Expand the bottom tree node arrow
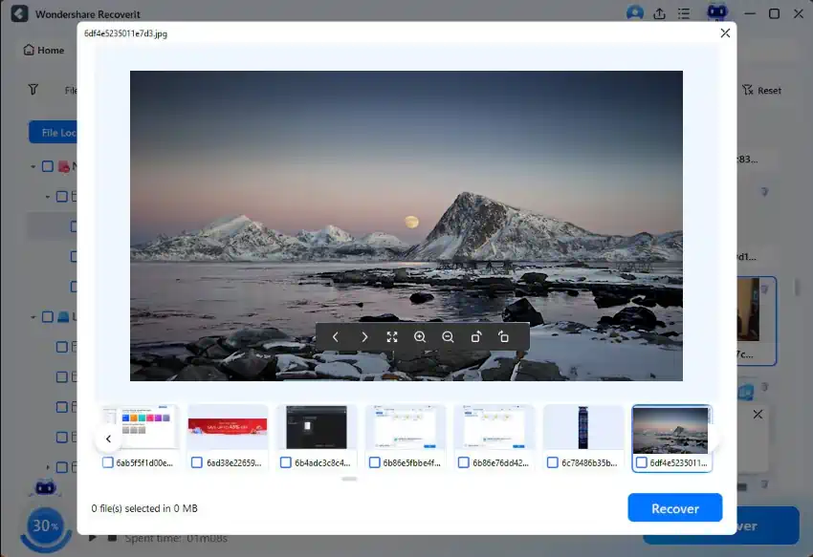This screenshot has width=813, height=557. (x=47, y=467)
